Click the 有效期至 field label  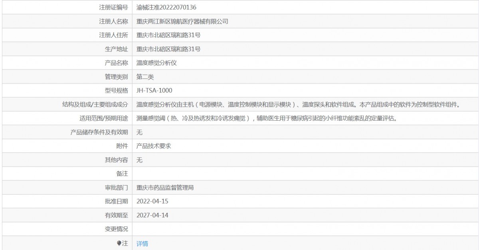click(x=117, y=215)
